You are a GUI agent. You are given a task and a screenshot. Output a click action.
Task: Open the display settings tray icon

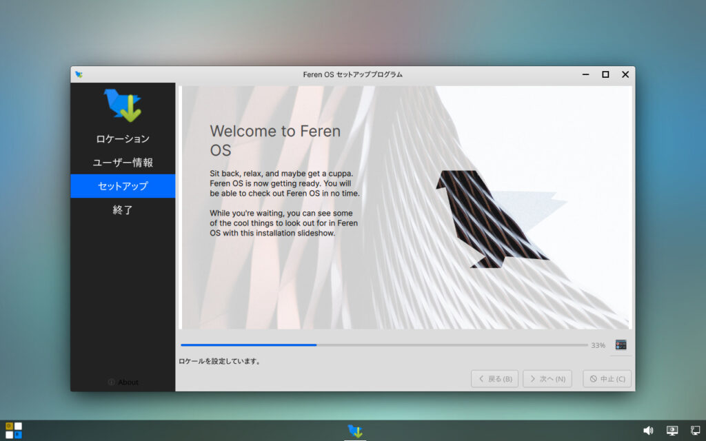(x=672, y=431)
